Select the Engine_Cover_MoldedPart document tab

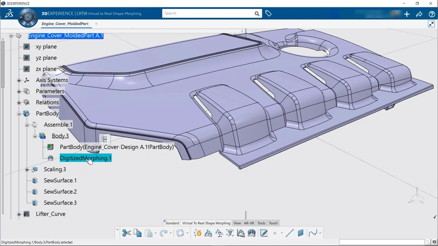tap(65, 24)
